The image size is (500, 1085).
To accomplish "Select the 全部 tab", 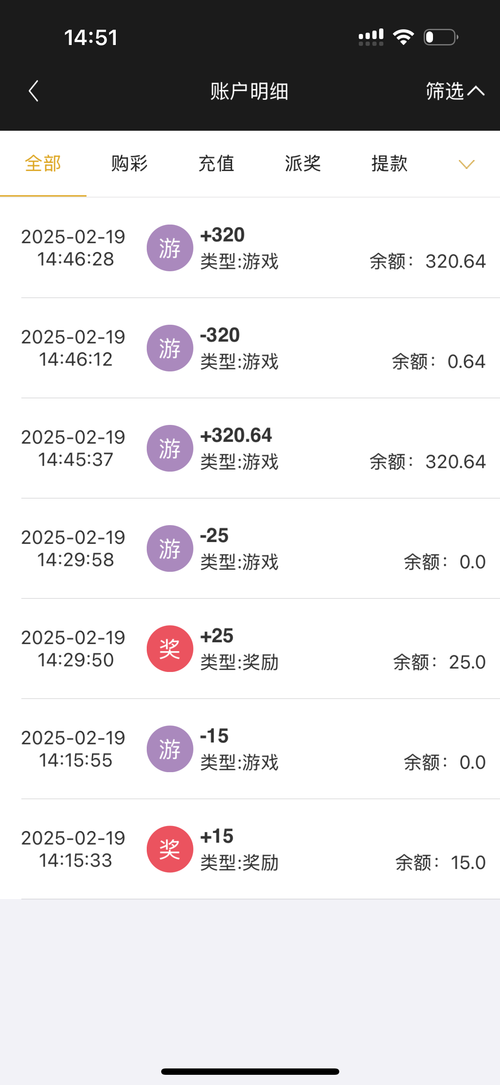I will tap(43, 163).
